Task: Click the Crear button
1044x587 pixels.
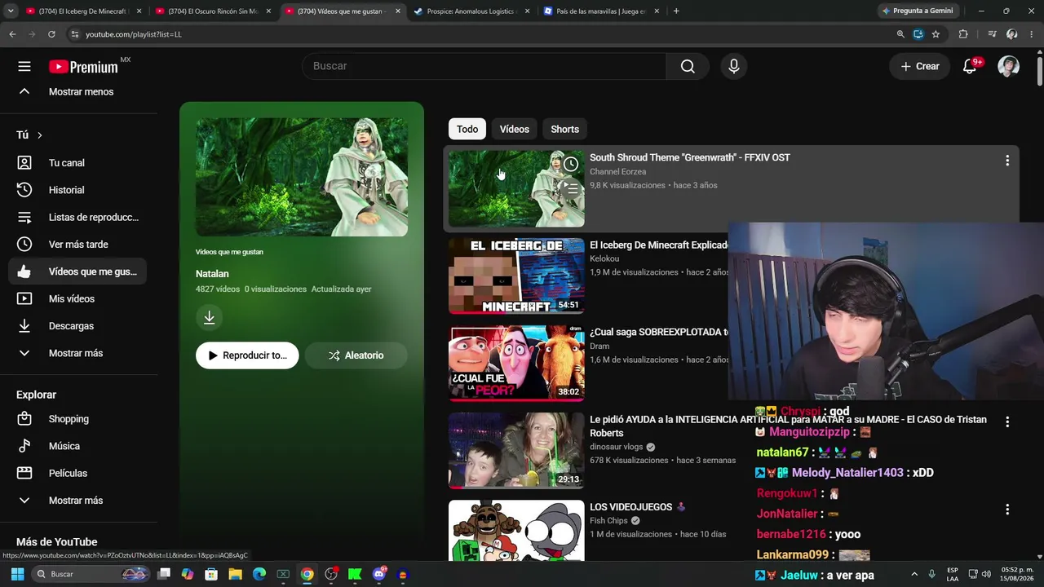Action: pos(920,67)
